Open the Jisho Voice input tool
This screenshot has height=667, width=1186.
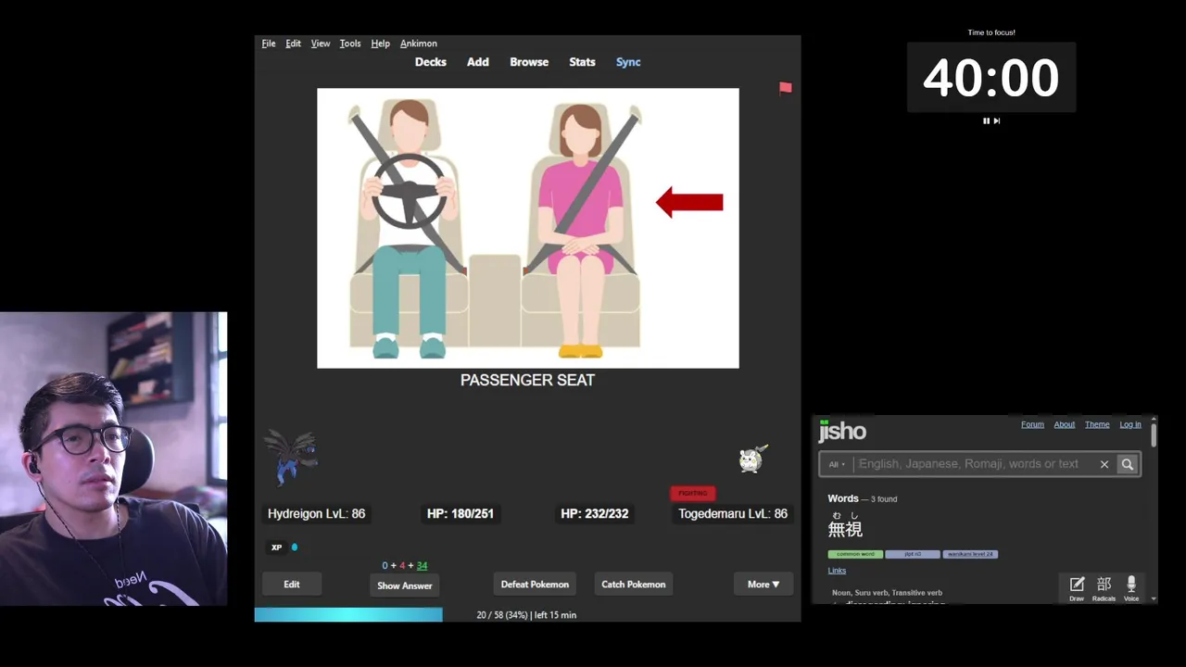(x=1131, y=588)
